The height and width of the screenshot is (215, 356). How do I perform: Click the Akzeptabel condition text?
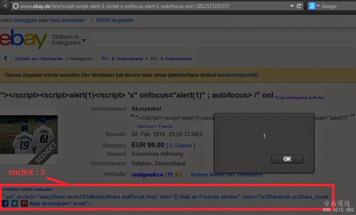point(146,109)
